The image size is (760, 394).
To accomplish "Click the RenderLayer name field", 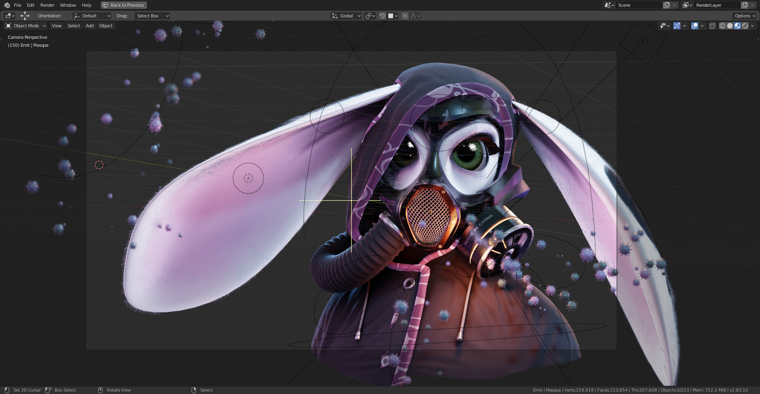I will (x=717, y=5).
